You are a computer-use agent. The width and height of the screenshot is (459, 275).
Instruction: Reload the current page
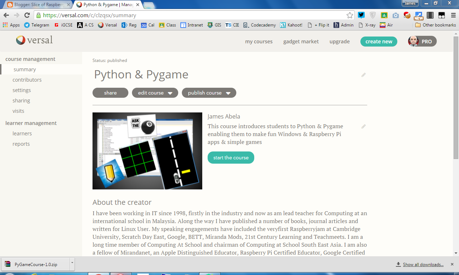[x=27, y=15]
